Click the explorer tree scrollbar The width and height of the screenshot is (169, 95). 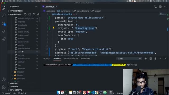tap(40, 19)
